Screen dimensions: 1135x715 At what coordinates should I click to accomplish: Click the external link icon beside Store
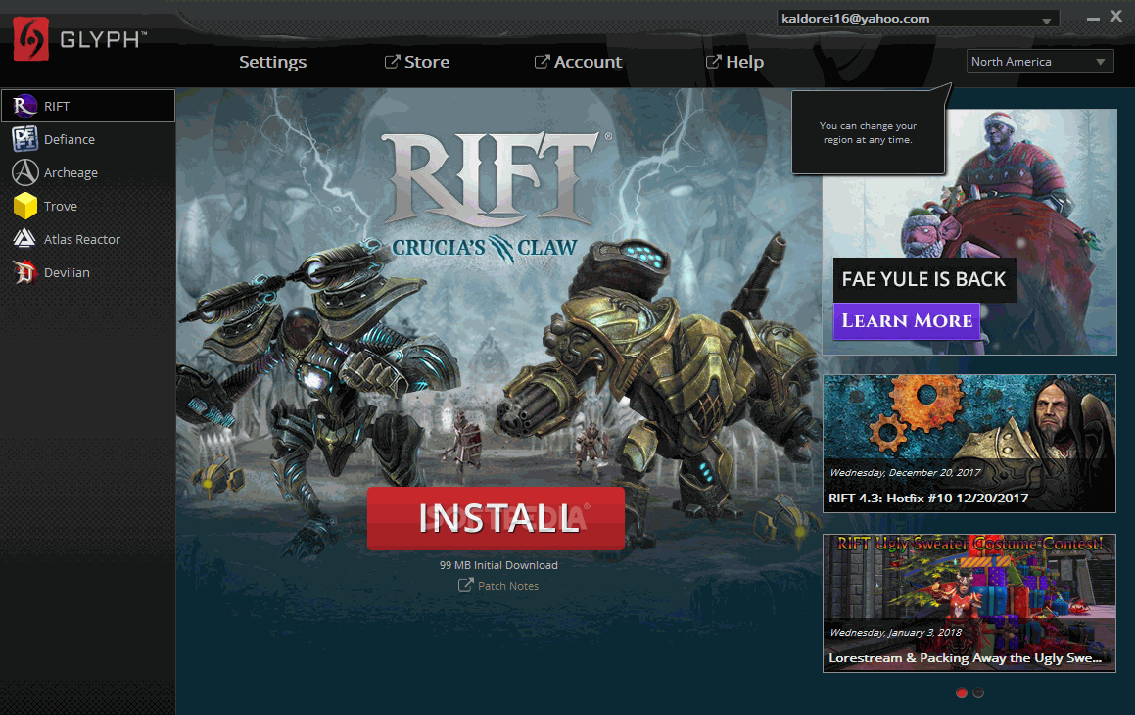pos(392,62)
